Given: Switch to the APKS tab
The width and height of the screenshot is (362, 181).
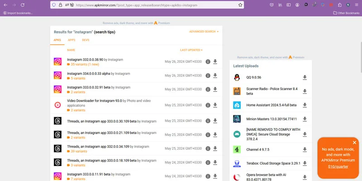Looking at the screenshot, I should click(57, 40).
